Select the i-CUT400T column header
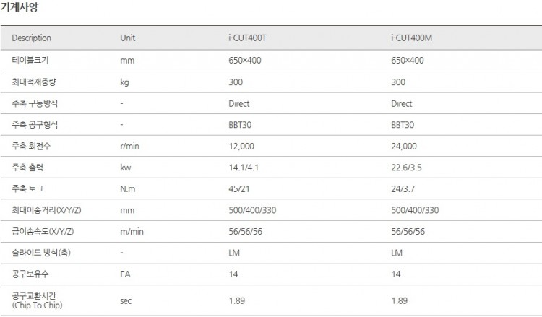Viewport: 542px width, 317px height. pos(249,38)
